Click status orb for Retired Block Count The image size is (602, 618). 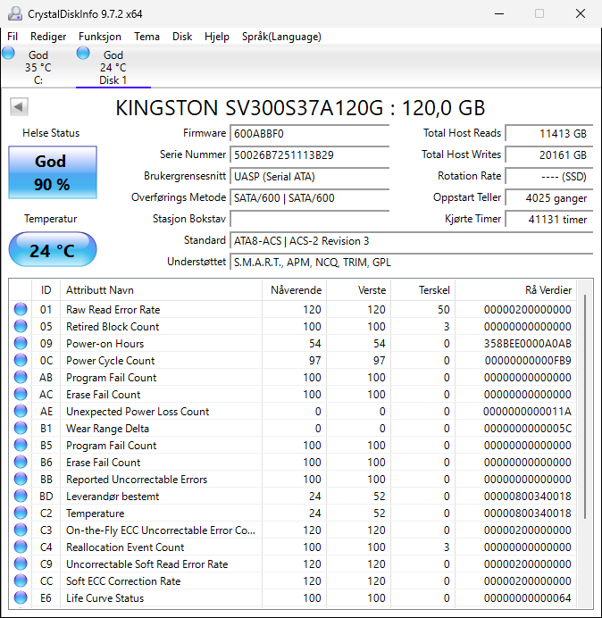[21, 326]
